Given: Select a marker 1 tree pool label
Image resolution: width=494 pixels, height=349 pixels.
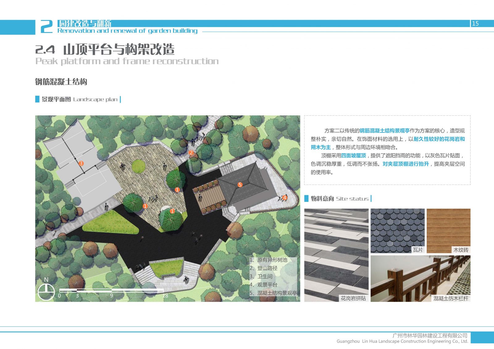Looking at the screenshot, I should [177, 190].
